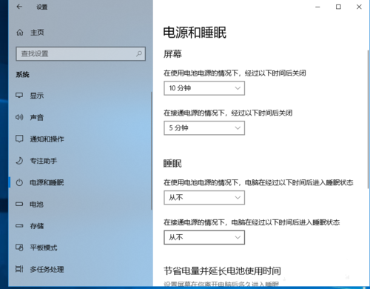Click the tablet mode icon
370x289 pixels.
[19, 248]
